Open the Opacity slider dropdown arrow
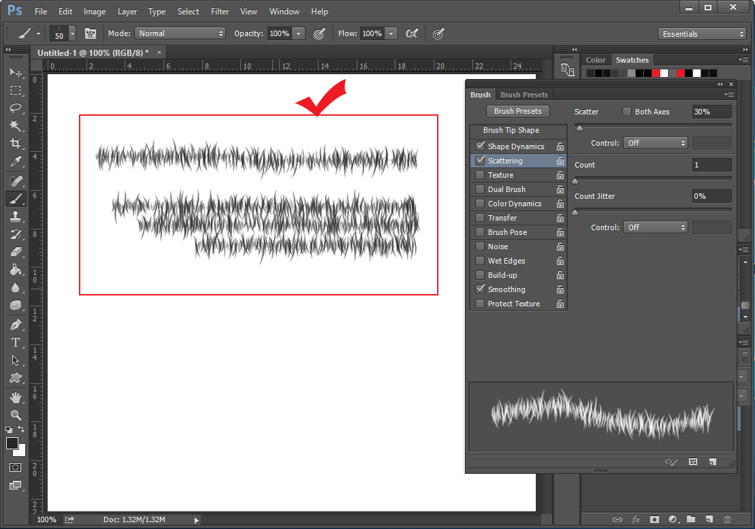 tap(299, 33)
